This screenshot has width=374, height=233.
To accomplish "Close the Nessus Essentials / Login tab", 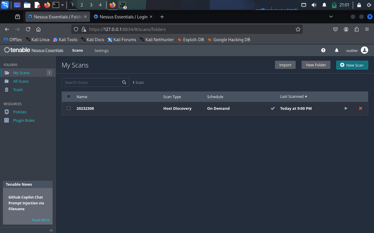I will pos(151,17).
